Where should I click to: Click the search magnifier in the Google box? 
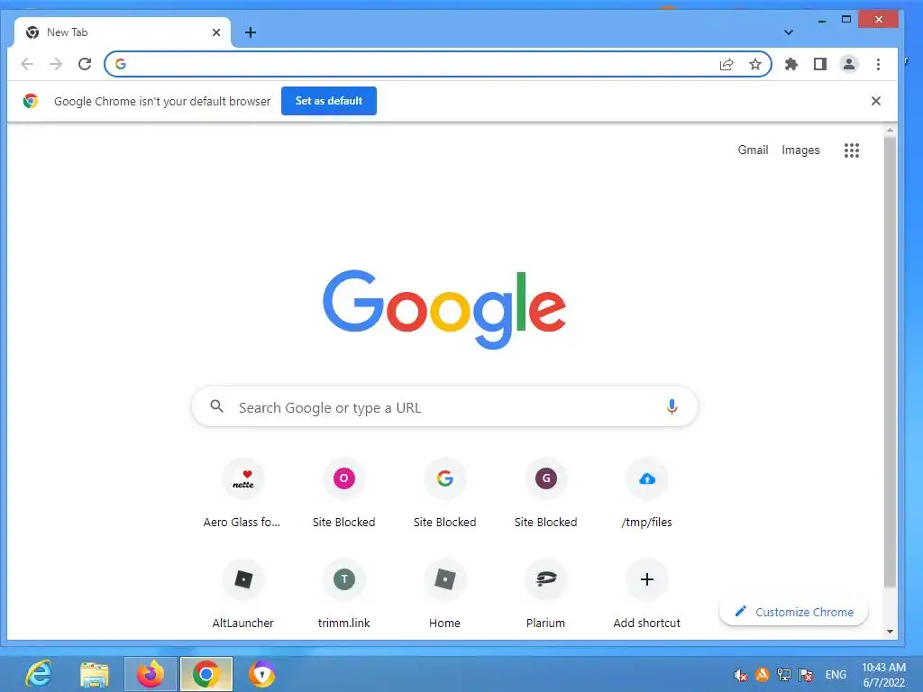tap(216, 406)
